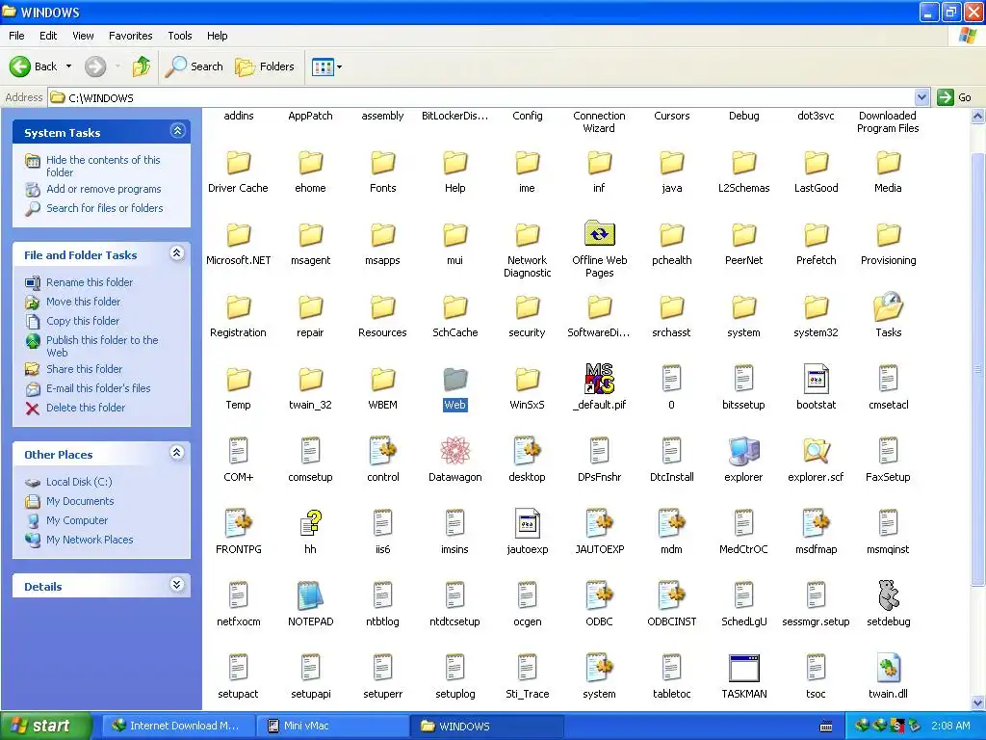This screenshot has width=986, height=740.
Task: Click the Up folder toolbar icon
Action: coord(142,66)
